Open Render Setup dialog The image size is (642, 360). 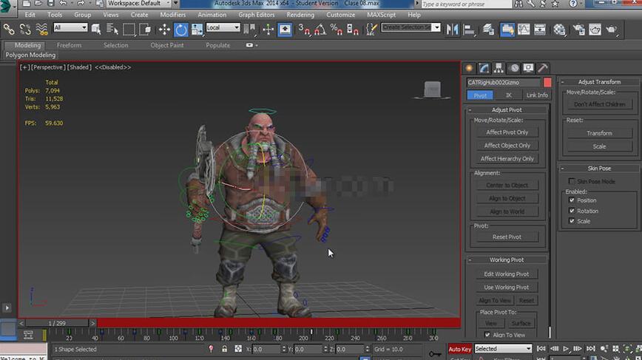[x=578, y=29]
